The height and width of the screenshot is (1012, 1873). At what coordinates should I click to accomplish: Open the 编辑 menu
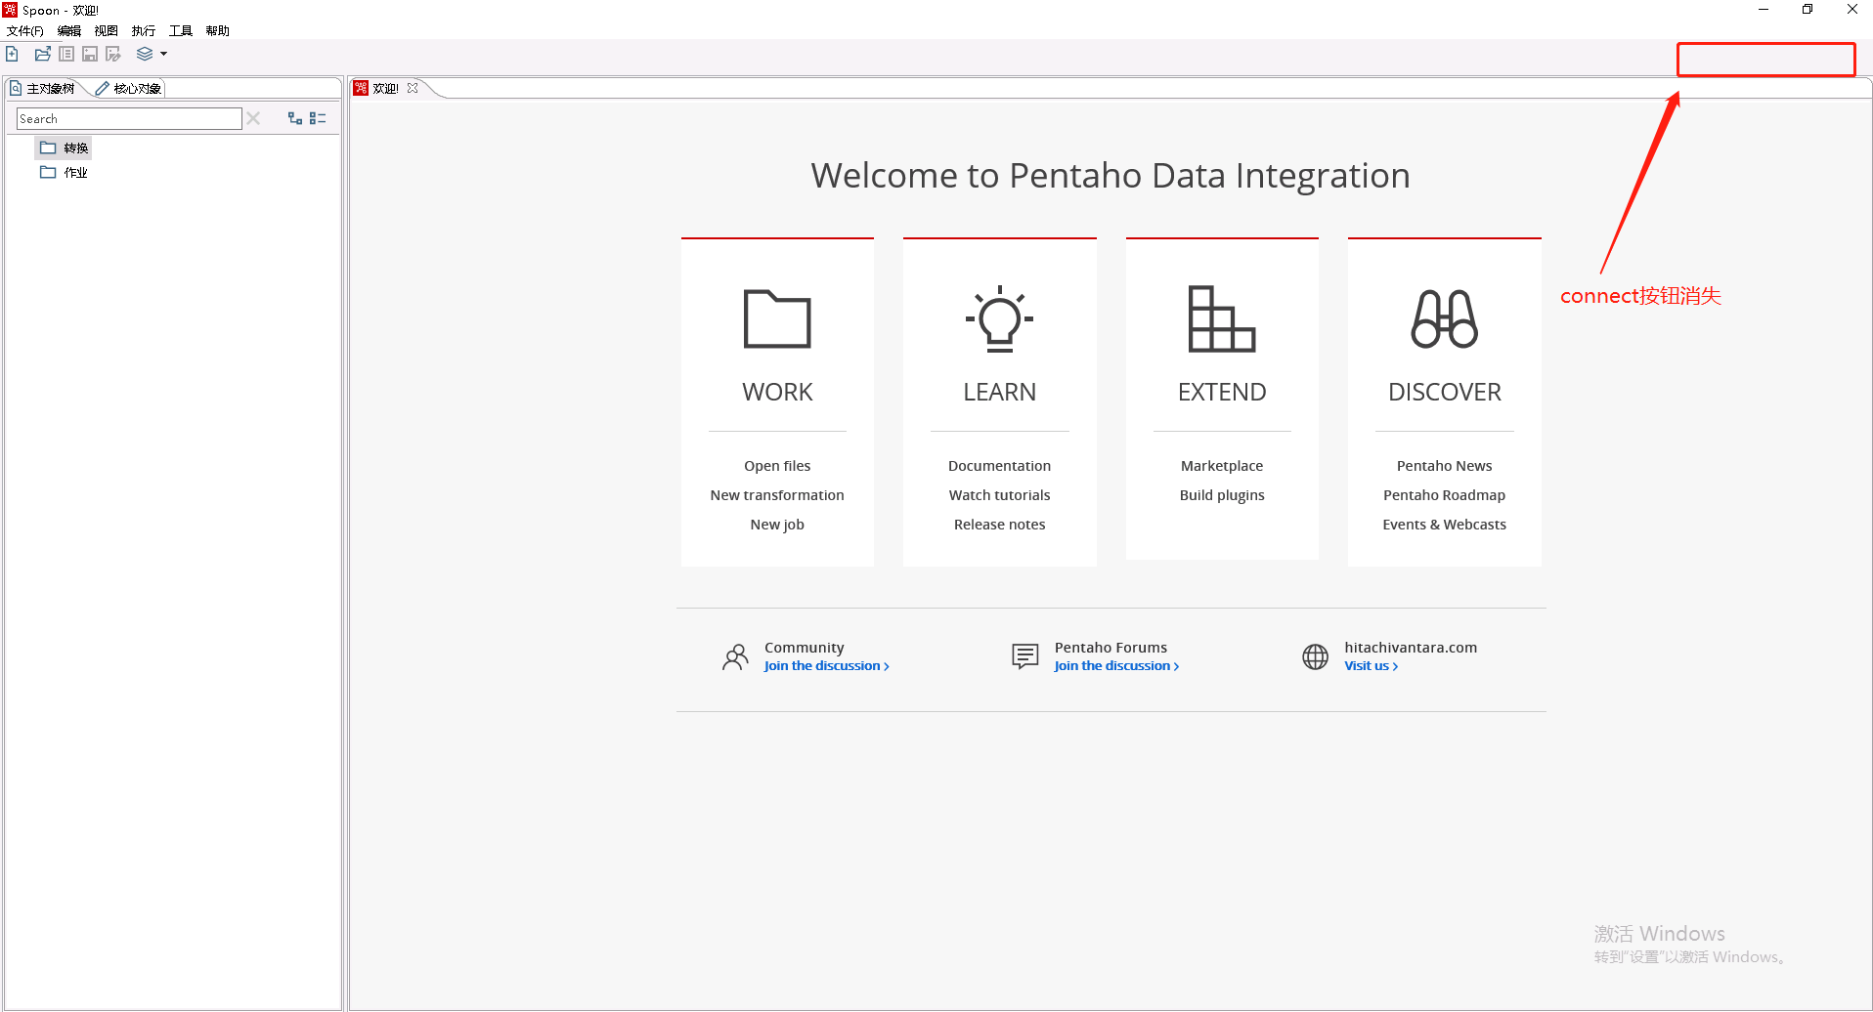pos(69,31)
